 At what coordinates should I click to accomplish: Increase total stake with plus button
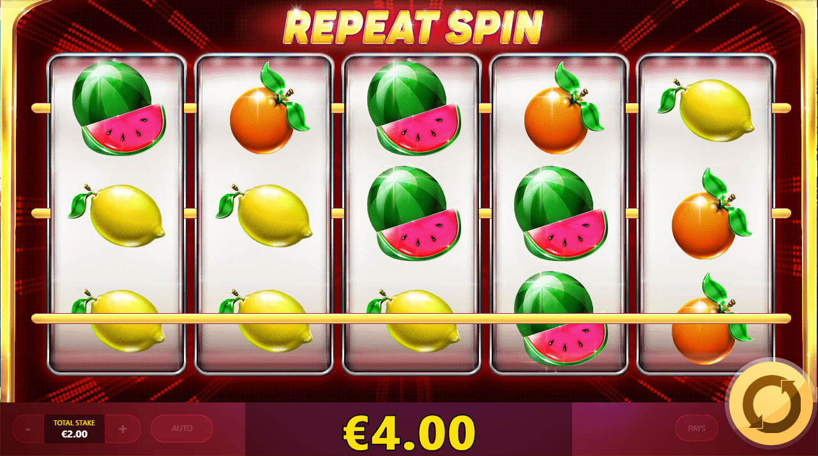coord(123,429)
